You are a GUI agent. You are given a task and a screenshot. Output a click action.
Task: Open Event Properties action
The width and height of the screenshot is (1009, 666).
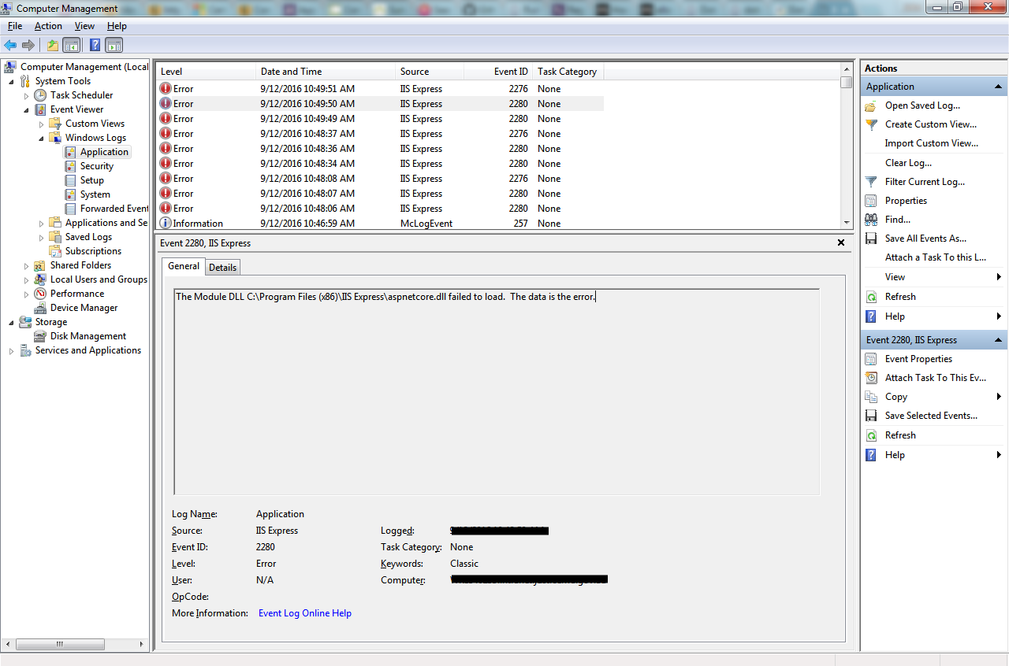coord(918,359)
